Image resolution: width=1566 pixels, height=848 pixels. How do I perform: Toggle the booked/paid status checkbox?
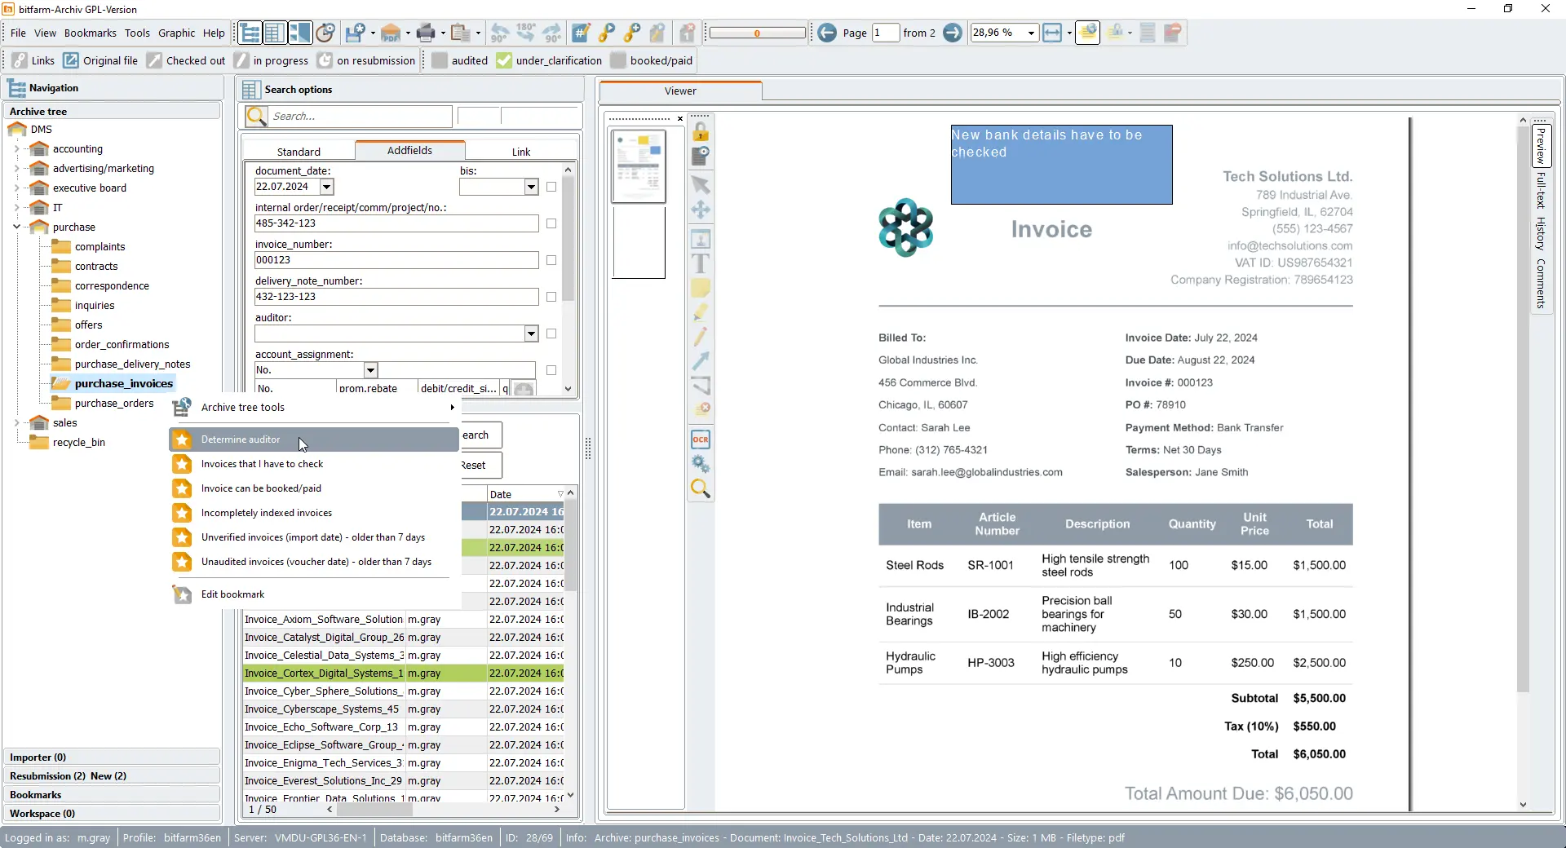pos(618,60)
